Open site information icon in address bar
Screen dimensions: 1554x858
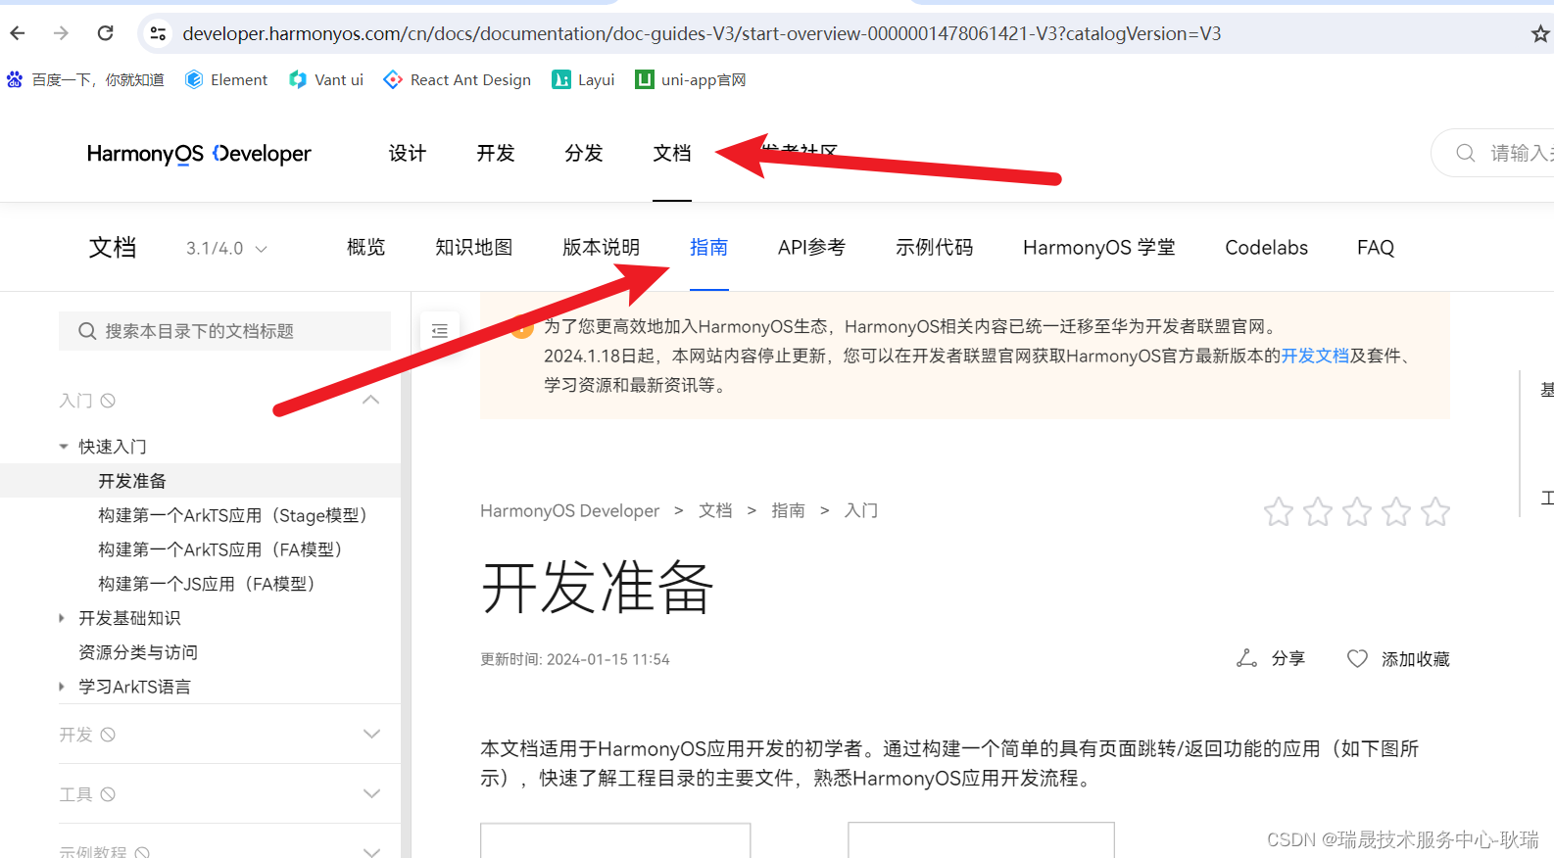(158, 33)
